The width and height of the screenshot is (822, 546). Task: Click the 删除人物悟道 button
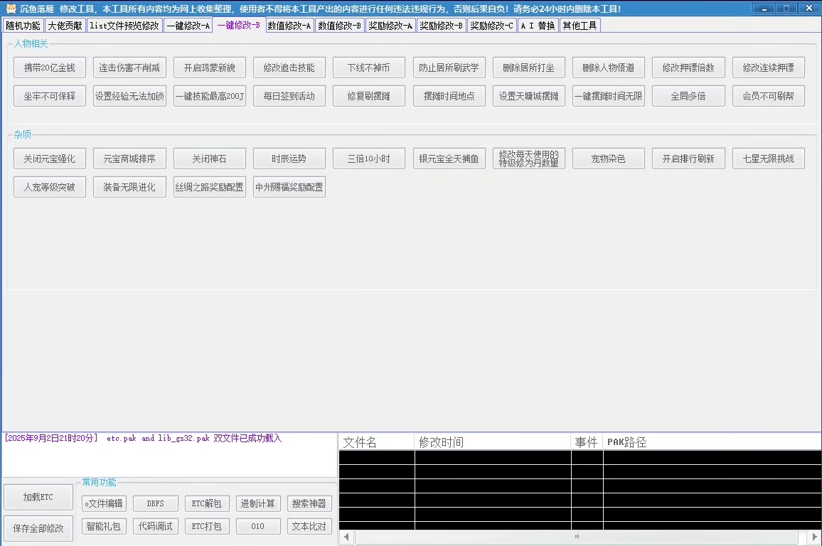[x=609, y=68]
